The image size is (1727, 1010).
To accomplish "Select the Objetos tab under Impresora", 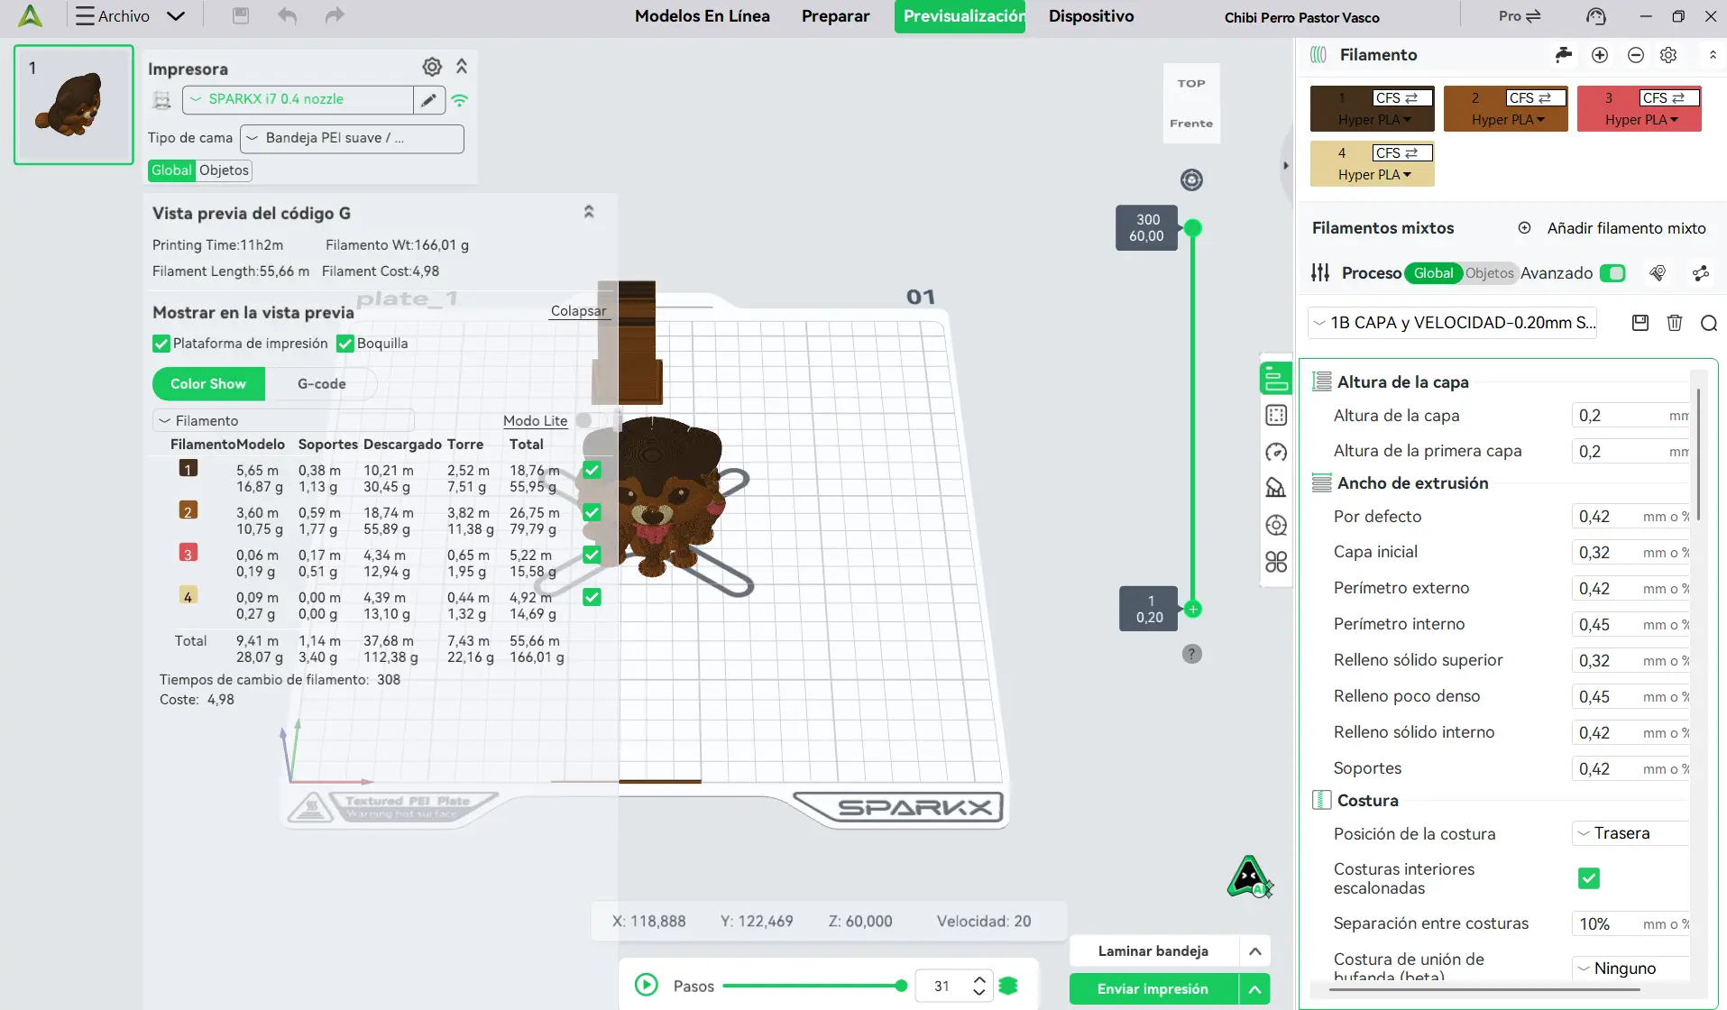I will click(224, 170).
